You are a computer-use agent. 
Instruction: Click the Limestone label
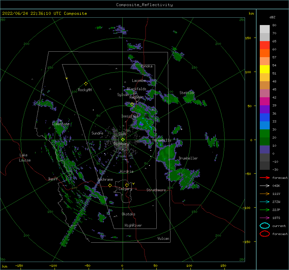click(61, 124)
